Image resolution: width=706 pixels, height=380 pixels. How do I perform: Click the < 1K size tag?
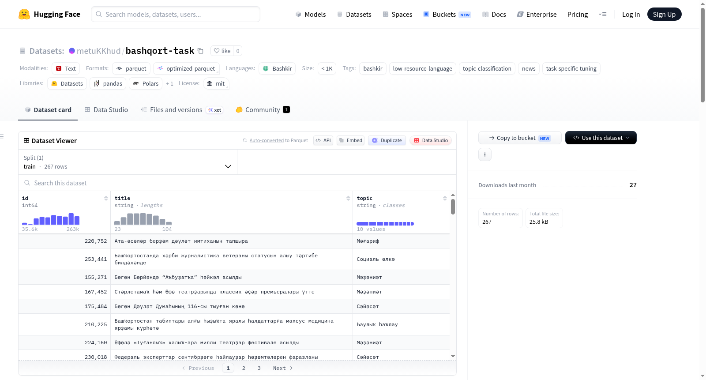(x=327, y=68)
